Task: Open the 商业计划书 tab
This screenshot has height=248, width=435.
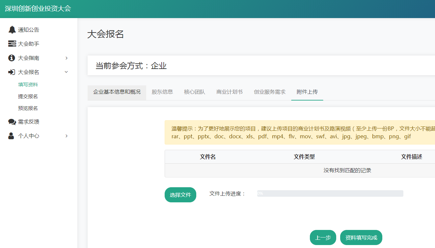Action: [x=230, y=92]
